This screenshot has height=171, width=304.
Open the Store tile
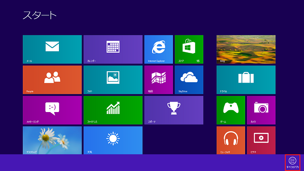189,49
